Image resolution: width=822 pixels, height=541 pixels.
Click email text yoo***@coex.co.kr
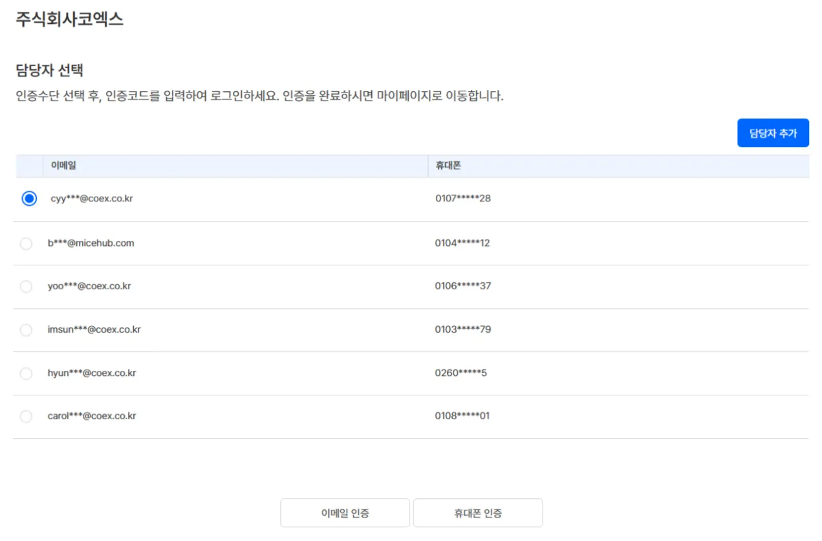click(x=89, y=286)
